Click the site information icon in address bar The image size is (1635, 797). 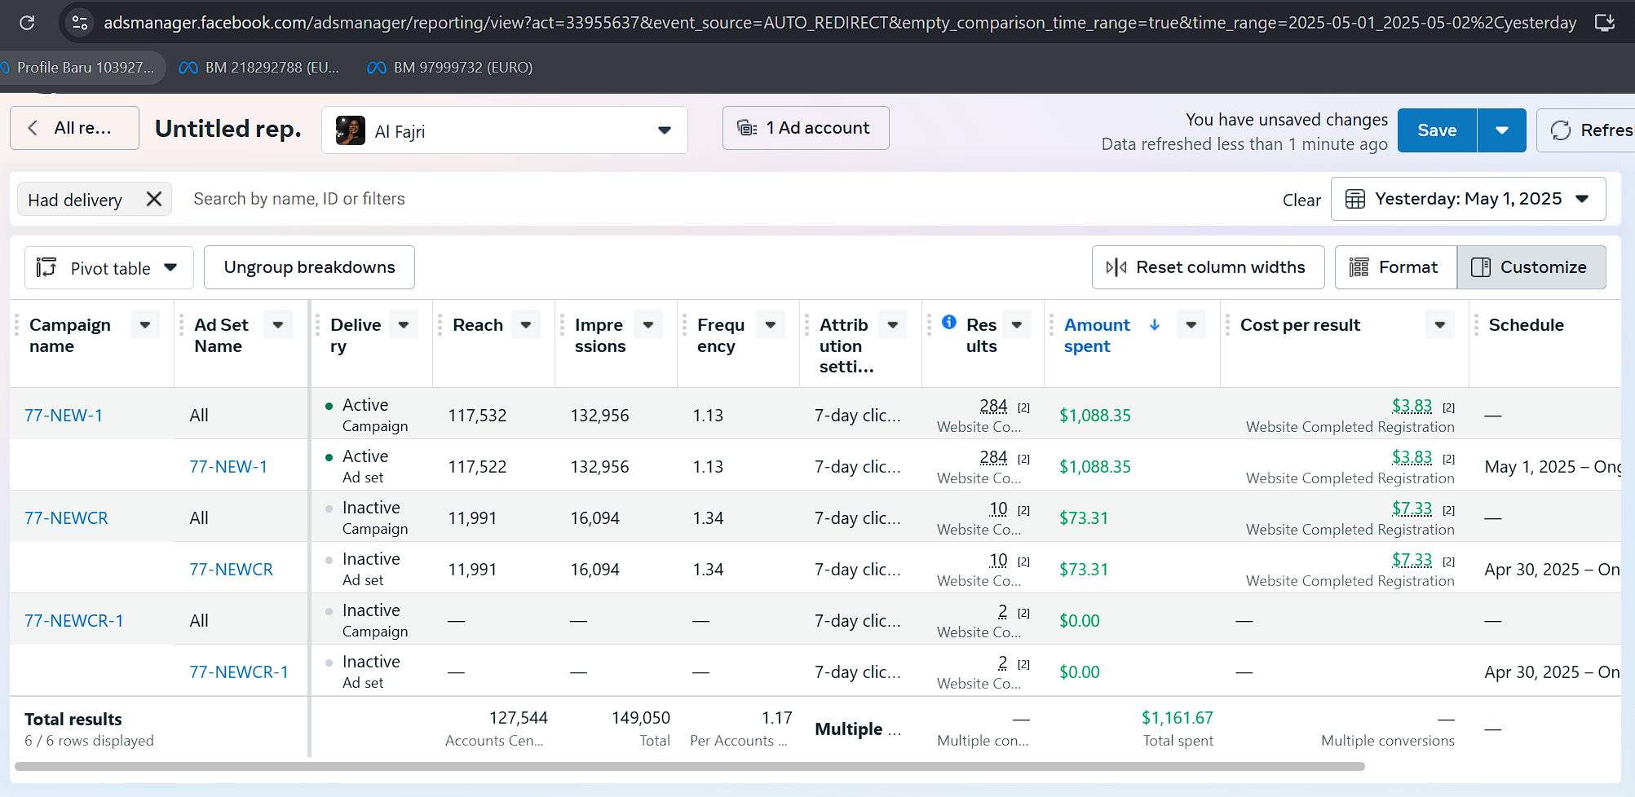click(x=80, y=22)
